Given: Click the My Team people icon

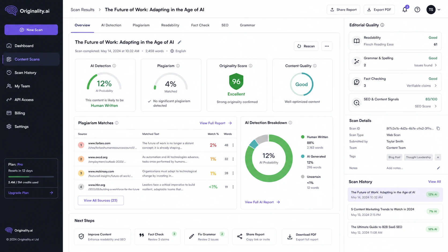Looking at the screenshot, I should point(9,86).
